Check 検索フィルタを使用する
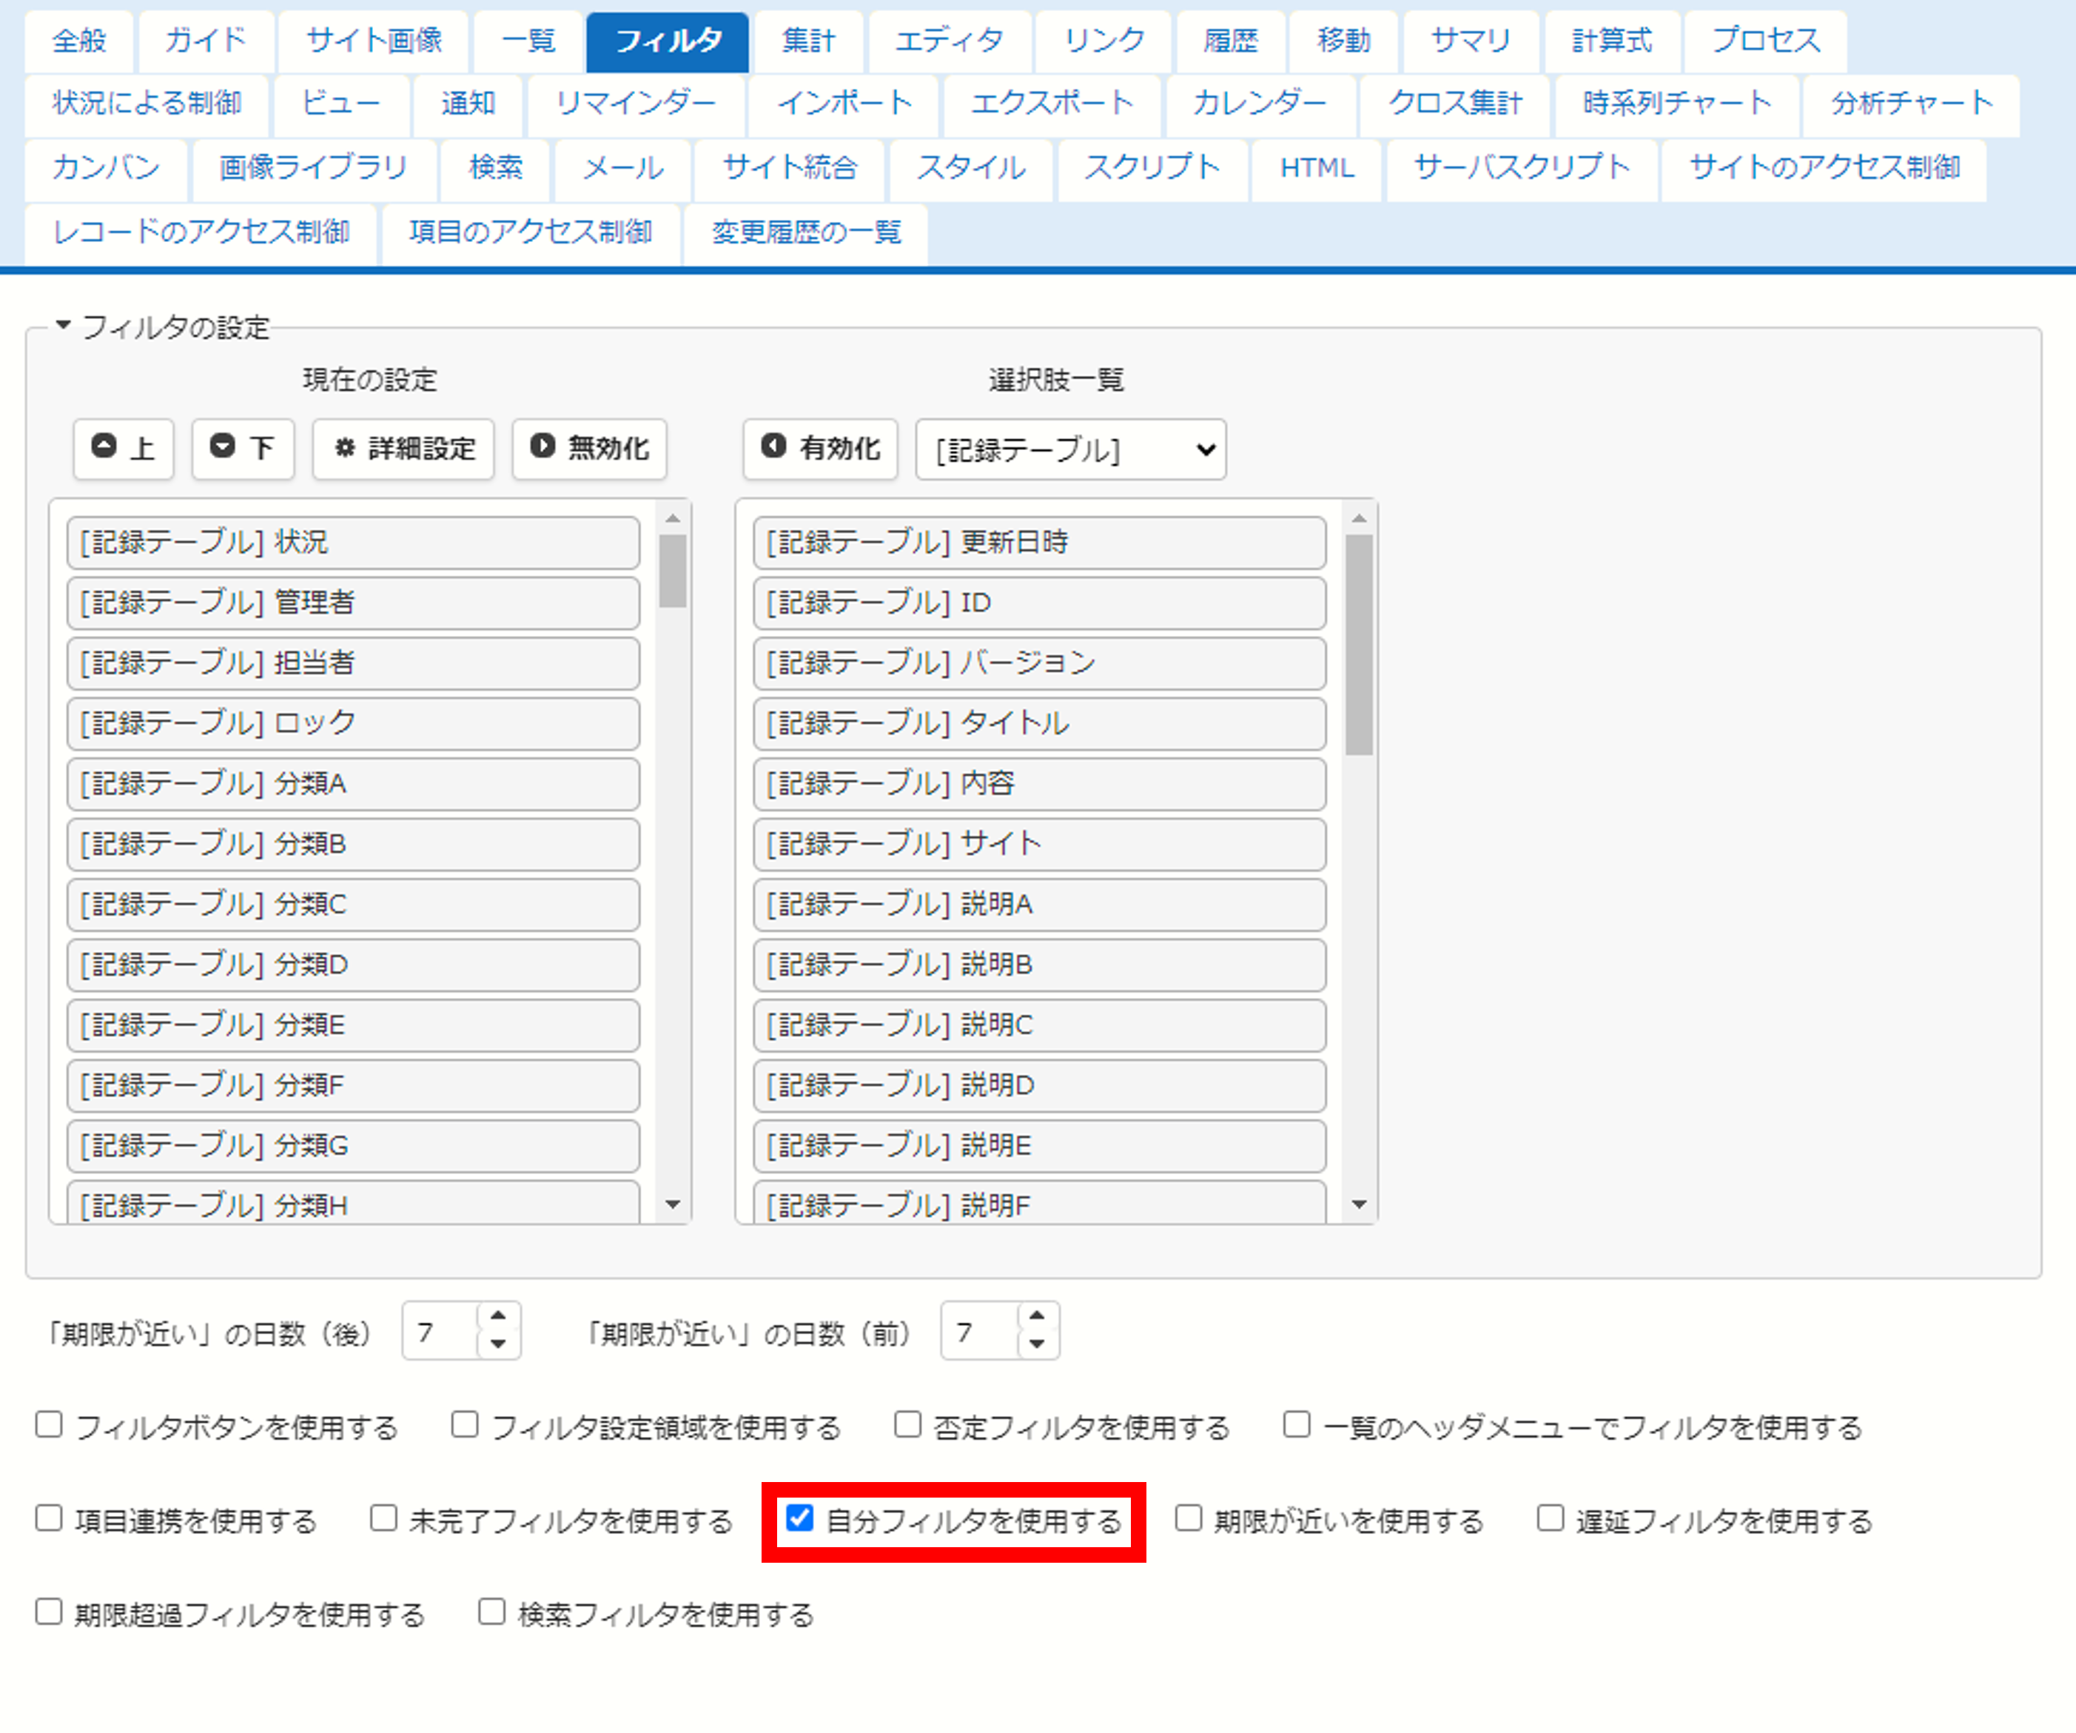This screenshot has width=2076, height=1733. pos(492,1612)
